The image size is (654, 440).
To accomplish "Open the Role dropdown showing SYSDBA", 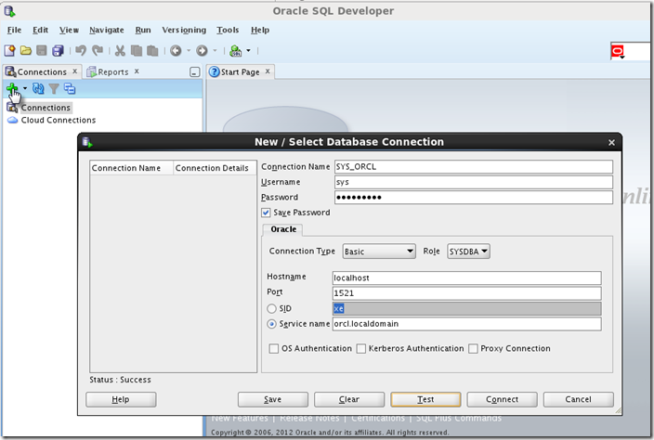I will point(468,252).
